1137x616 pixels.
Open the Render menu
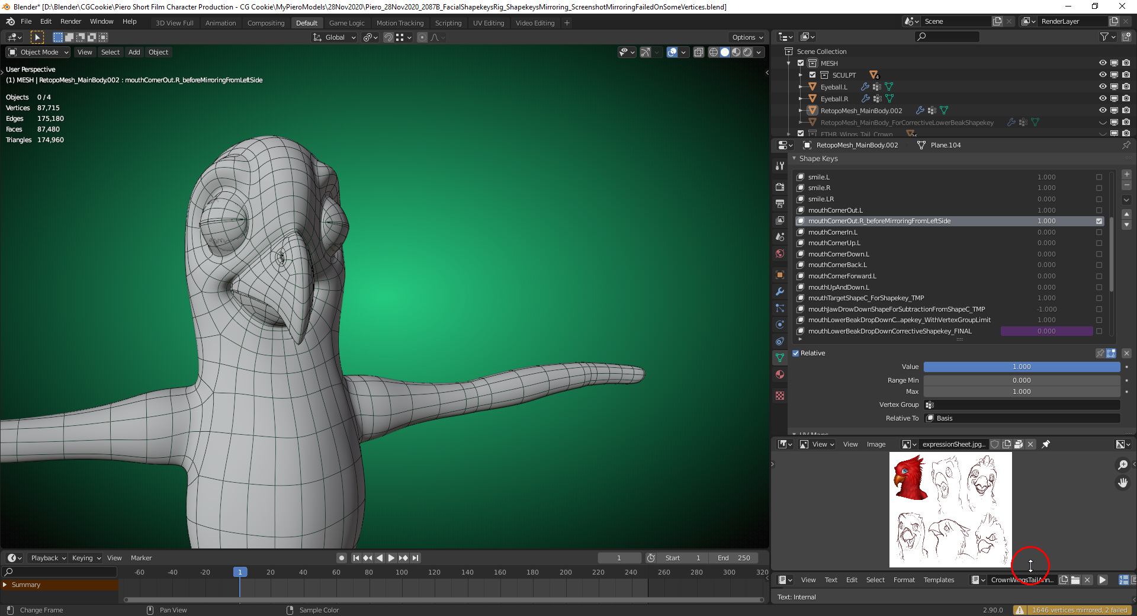70,21
